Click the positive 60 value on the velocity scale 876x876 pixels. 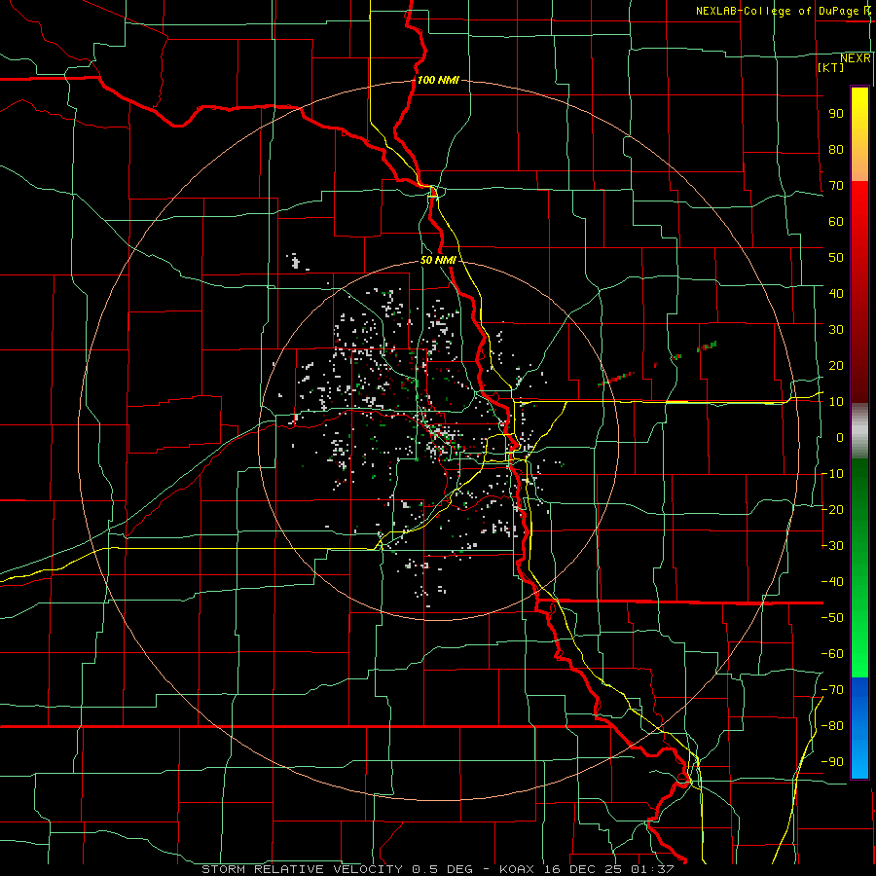pos(836,221)
